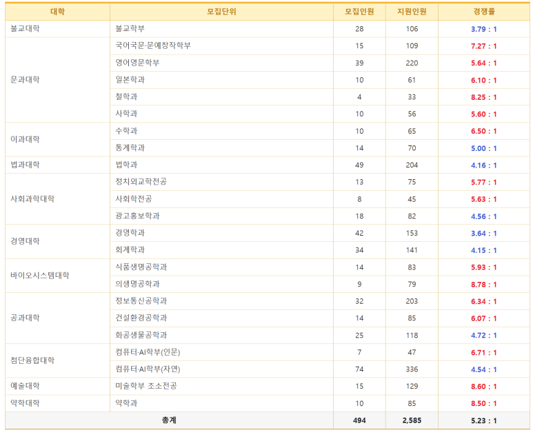The width and height of the screenshot is (533, 430).
Task: Select the 경쟁률 column header
Action: pyautogui.click(x=483, y=12)
